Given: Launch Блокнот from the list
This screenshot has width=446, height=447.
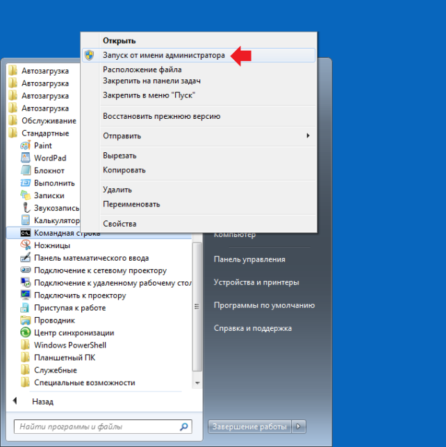Looking at the screenshot, I should (x=49, y=171).
